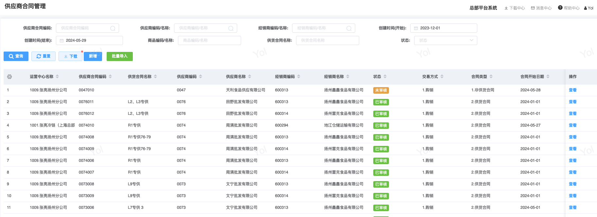Click the 查询 search button

16,56
